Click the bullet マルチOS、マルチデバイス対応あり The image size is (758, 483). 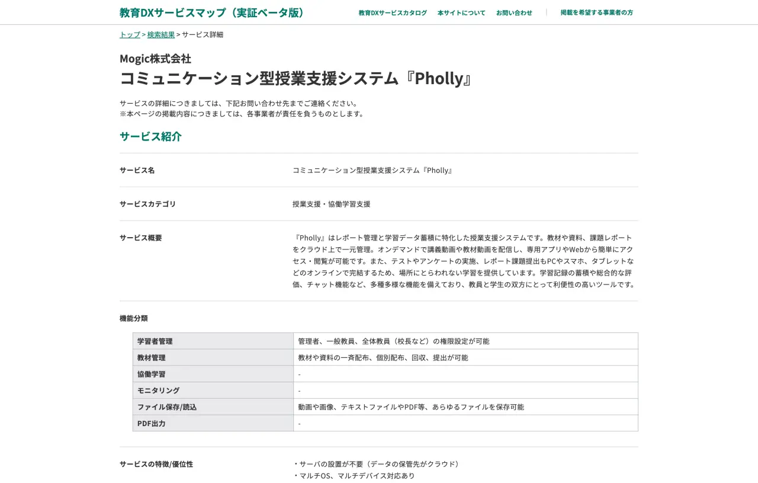click(x=354, y=475)
